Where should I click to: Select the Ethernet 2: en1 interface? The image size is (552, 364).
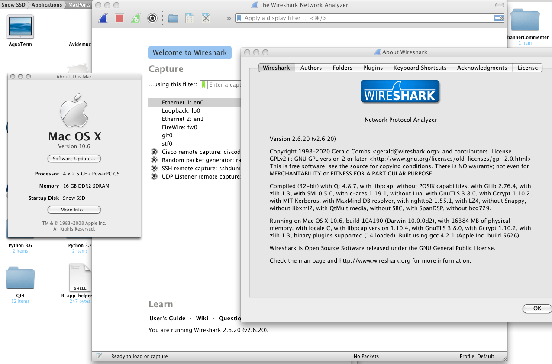[183, 119]
